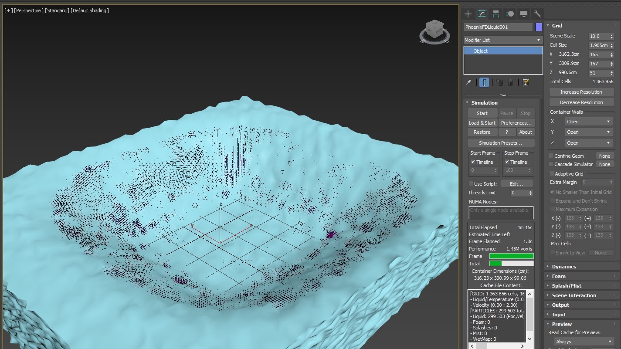Click the PhoenixFDLiquid001 name field
621x349 pixels.
point(498,27)
